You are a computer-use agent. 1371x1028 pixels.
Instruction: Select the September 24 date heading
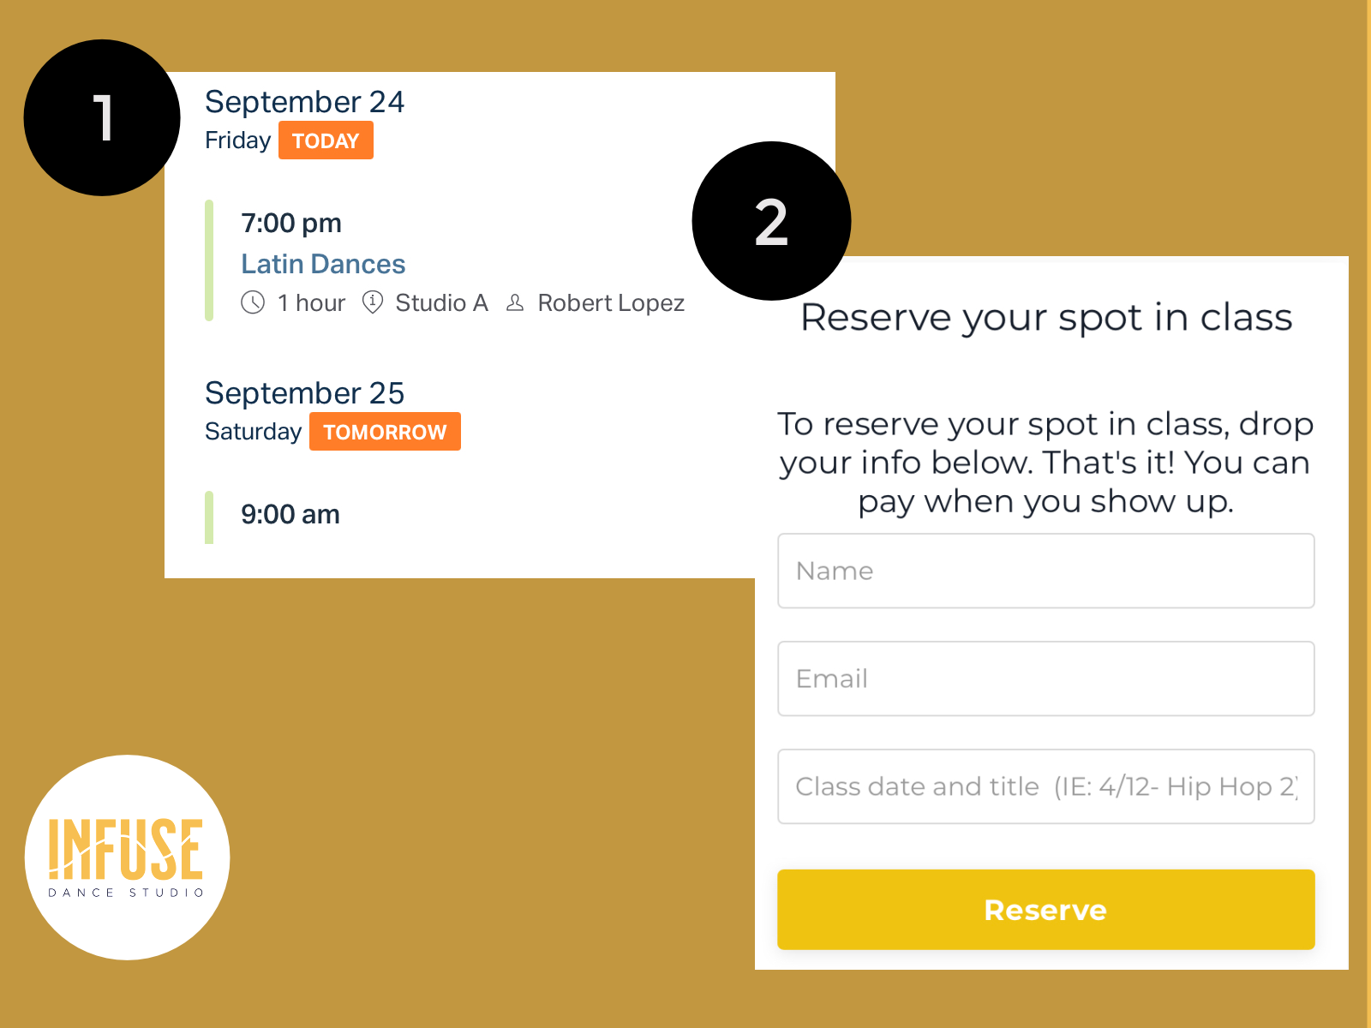pos(304,102)
